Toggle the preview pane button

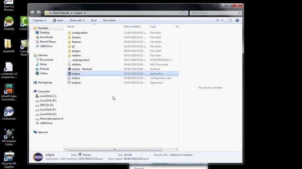tap(229, 20)
